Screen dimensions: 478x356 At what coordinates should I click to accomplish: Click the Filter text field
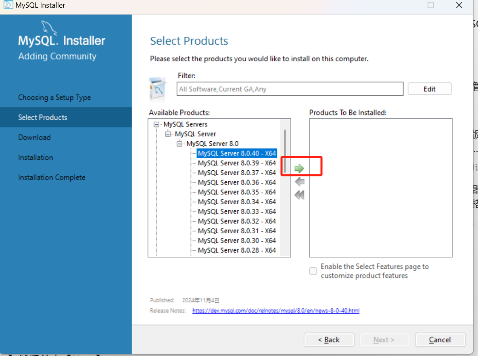pyautogui.click(x=290, y=89)
